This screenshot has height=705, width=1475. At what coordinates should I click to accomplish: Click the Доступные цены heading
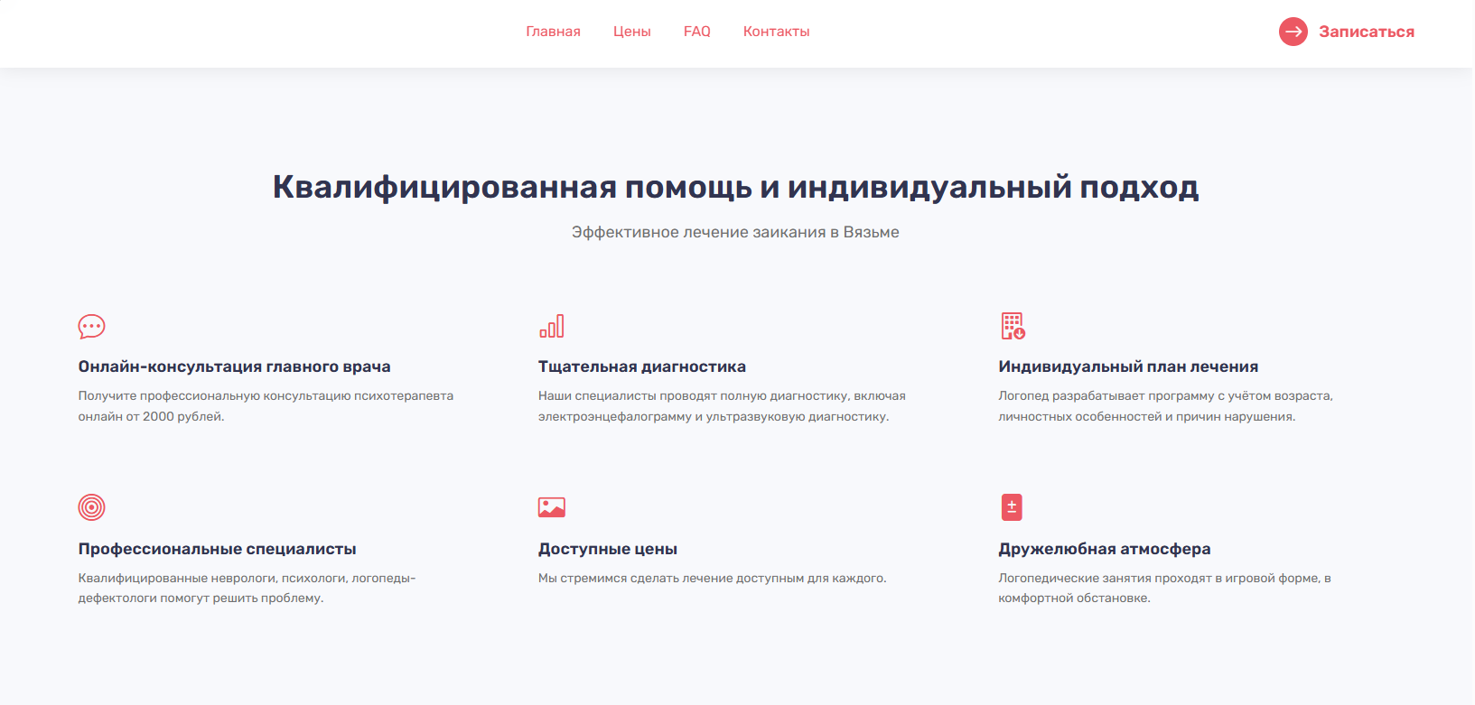point(607,549)
